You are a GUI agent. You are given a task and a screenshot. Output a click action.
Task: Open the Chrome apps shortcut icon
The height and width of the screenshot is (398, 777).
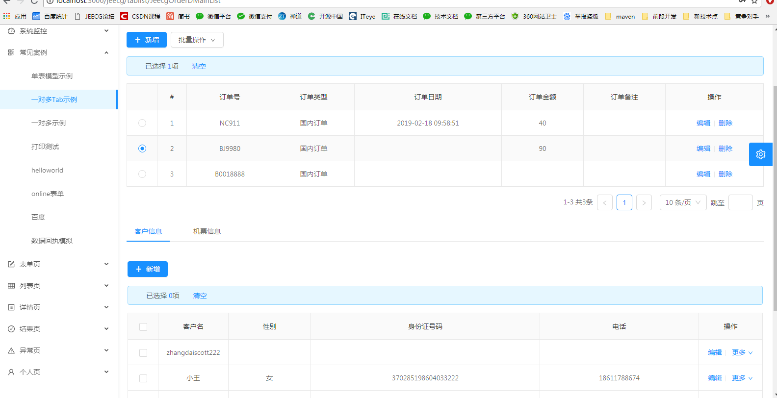(7, 16)
